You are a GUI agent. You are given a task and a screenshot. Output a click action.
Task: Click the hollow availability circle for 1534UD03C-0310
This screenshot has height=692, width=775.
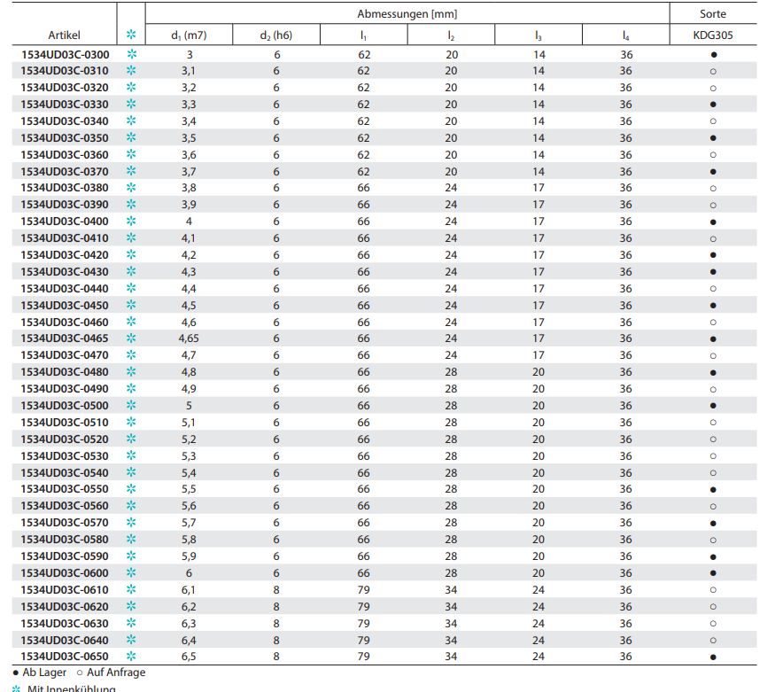point(713,71)
